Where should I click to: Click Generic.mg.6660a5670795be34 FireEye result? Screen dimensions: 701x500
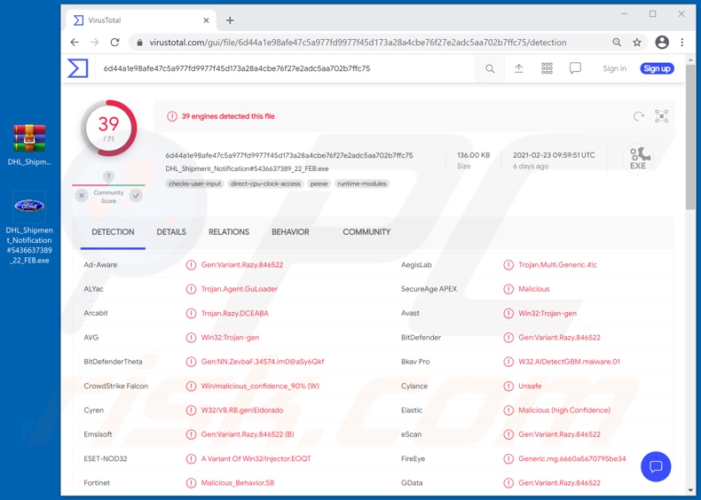(571, 458)
